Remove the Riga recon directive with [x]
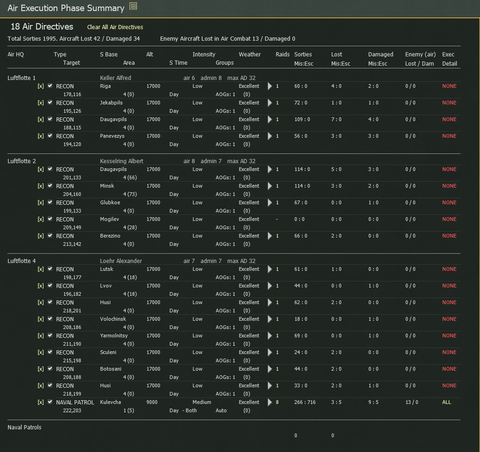Screen dimensions: 480x452 pyautogui.click(x=41, y=86)
